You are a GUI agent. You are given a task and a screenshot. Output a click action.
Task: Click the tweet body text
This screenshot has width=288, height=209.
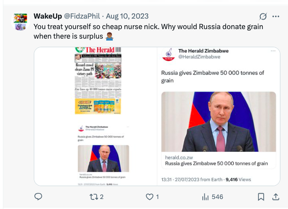tap(148, 31)
